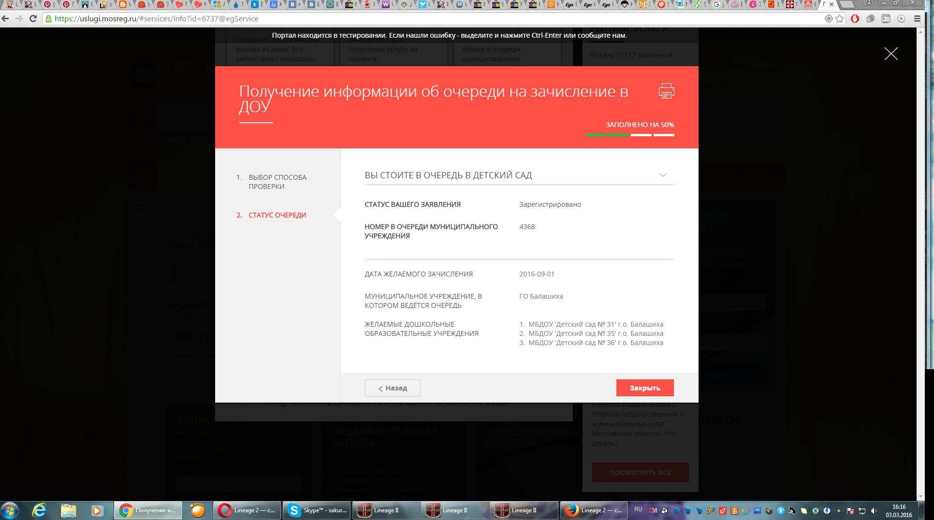Click the network icon in the system tray
This screenshot has width=934, height=520.
[x=861, y=511]
